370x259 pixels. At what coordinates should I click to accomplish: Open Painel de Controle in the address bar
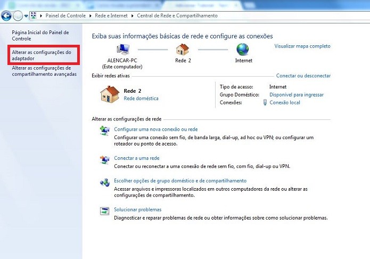click(65, 15)
